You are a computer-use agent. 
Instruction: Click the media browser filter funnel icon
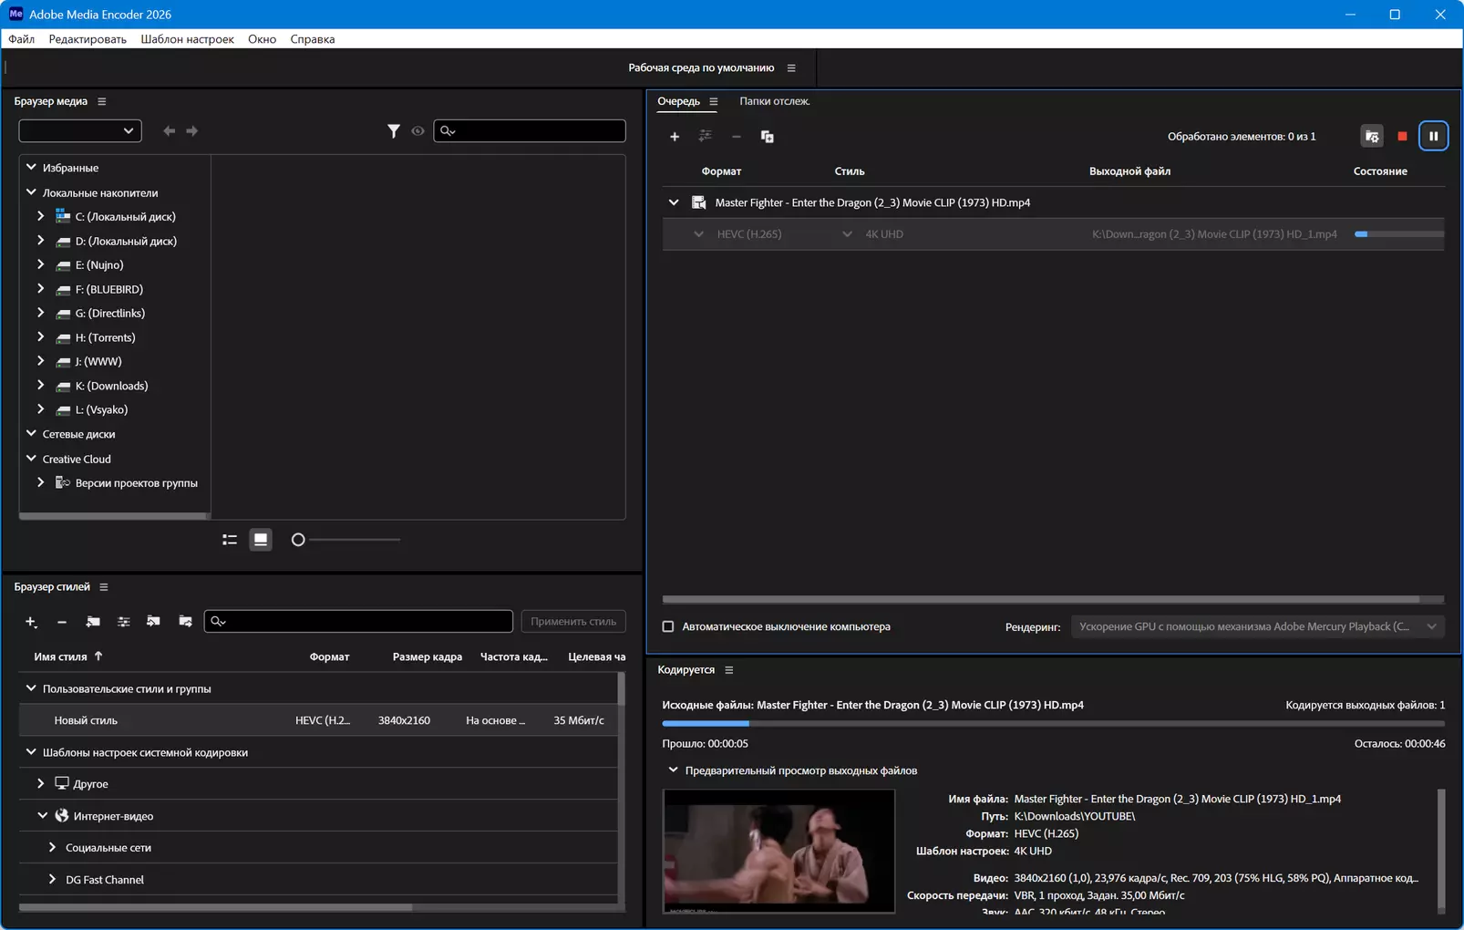tap(393, 131)
